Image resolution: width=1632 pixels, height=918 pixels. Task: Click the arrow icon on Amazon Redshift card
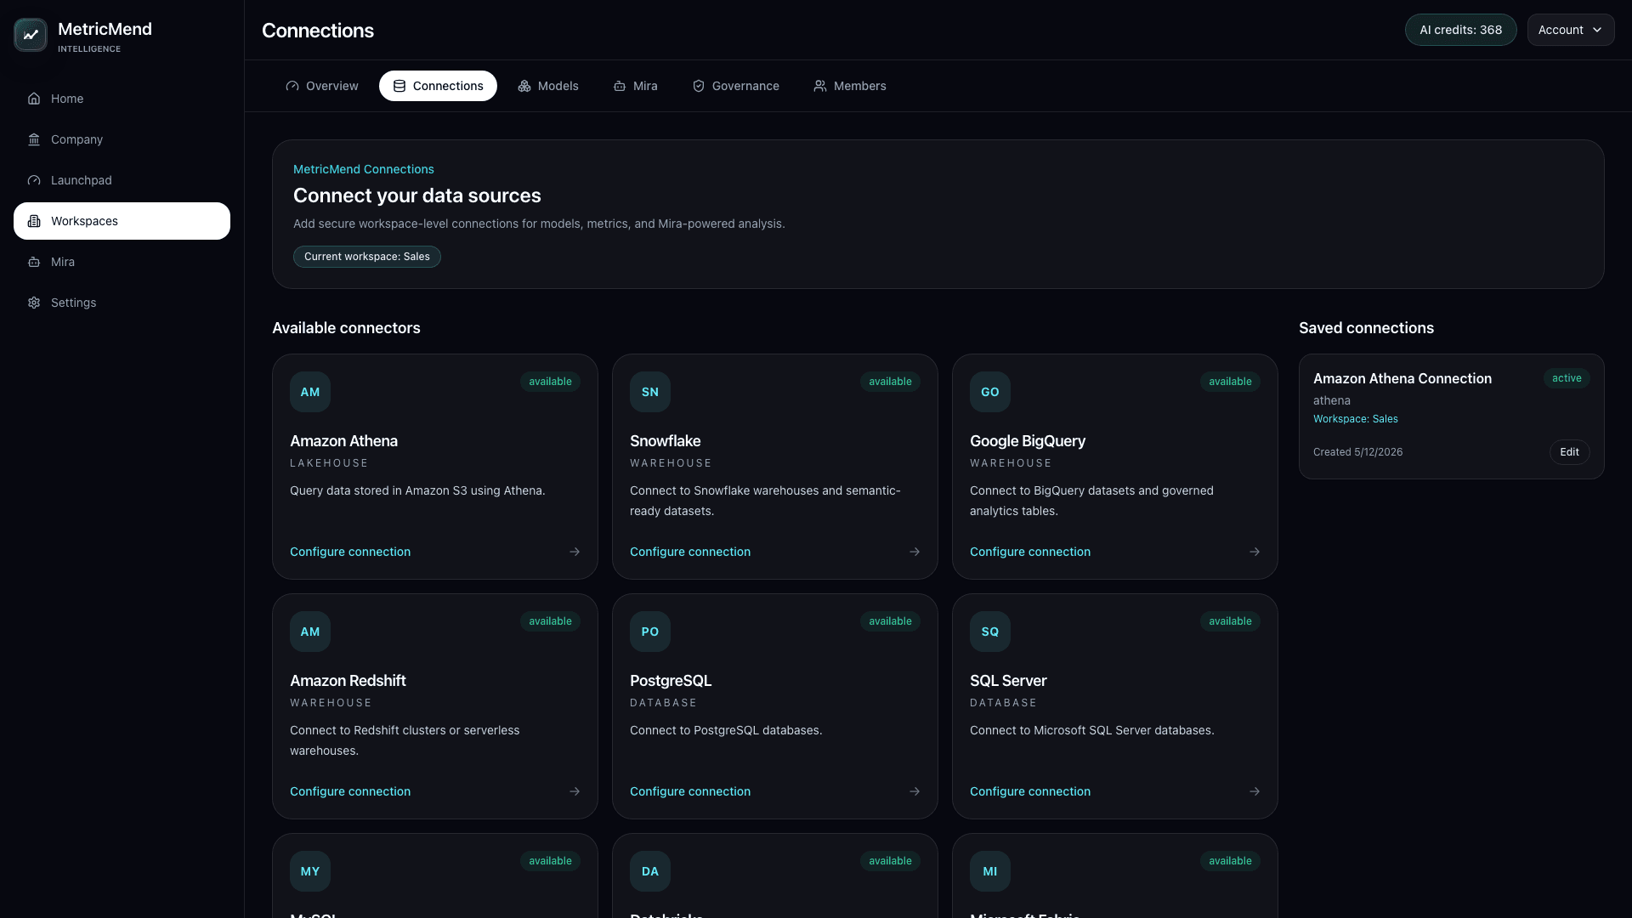pyautogui.click(x=575, y=791)
